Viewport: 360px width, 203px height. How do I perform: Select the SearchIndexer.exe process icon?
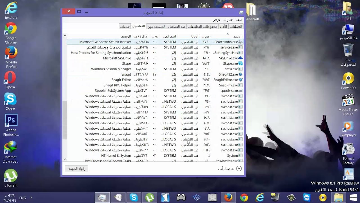pyautogui.click(x=240, y=42)
